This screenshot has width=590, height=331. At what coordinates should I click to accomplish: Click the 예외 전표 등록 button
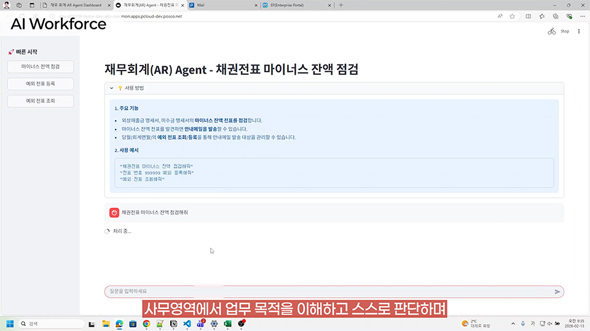pyautogui.click(x=40, y=83)
